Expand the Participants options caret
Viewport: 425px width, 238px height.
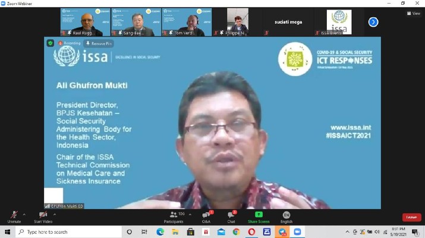click(190, 215)
